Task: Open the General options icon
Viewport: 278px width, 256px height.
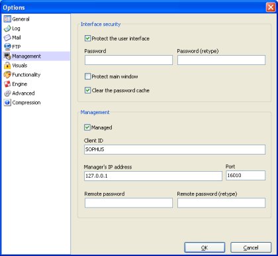Action: (7, 19)
